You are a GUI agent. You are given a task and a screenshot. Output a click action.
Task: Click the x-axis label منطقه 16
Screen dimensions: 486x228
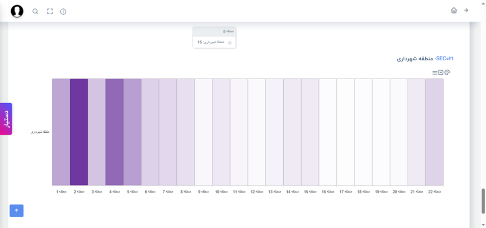tap(328, 192)
